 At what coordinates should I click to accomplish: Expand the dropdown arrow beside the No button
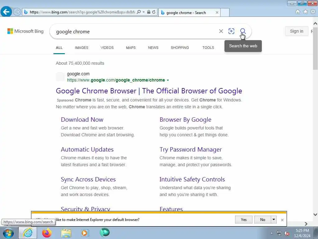pyautogui.click(x=274, y=220)
